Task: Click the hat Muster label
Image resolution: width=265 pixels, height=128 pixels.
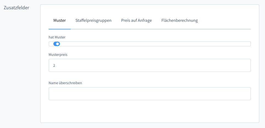Action: click(x=57, y=37)
